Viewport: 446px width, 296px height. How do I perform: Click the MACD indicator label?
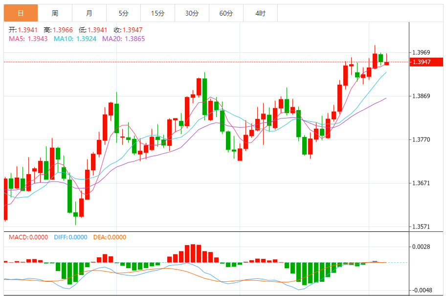click(x=28, y=237)
